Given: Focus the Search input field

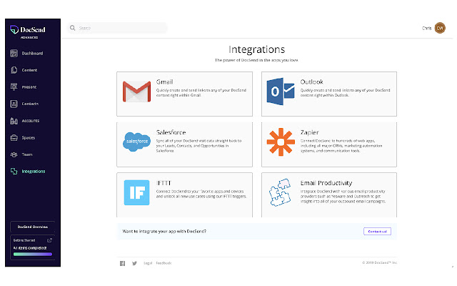Looking at the screenshot, I should point(118,28).
